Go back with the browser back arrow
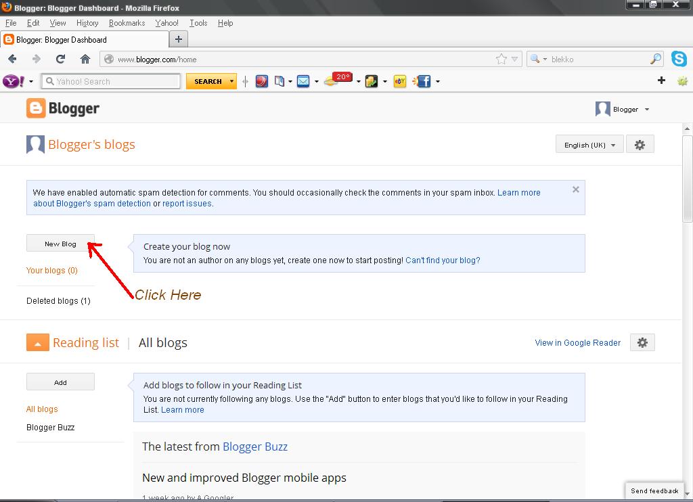 pyautogui.click(x=12, y=59)
